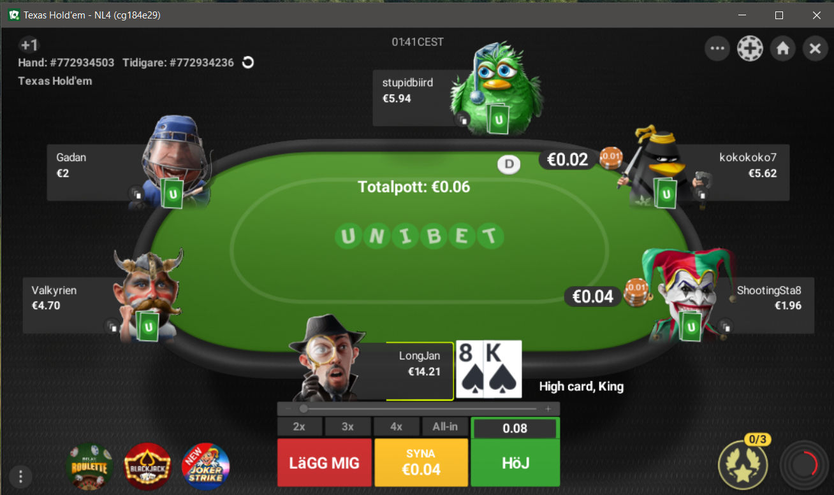
Task: Raise with the green HöJ button
Action: pyautogui.click(x=515, y=463)
